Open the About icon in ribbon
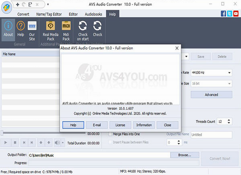This screenshot has height=175, width=241. pos(8,29)
